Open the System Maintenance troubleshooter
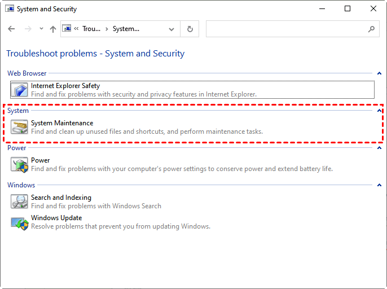The image size is (387, 289). click(x=62, y=123)
